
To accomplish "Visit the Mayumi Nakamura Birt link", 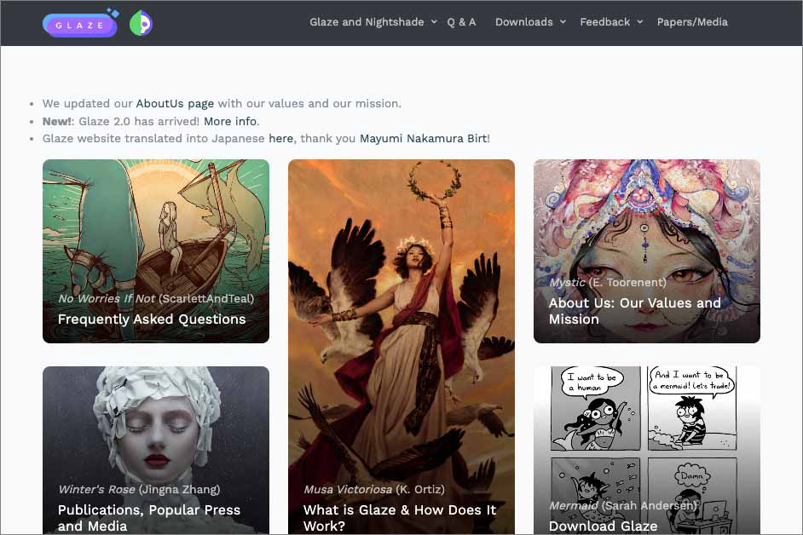I will tap(423, 138).
